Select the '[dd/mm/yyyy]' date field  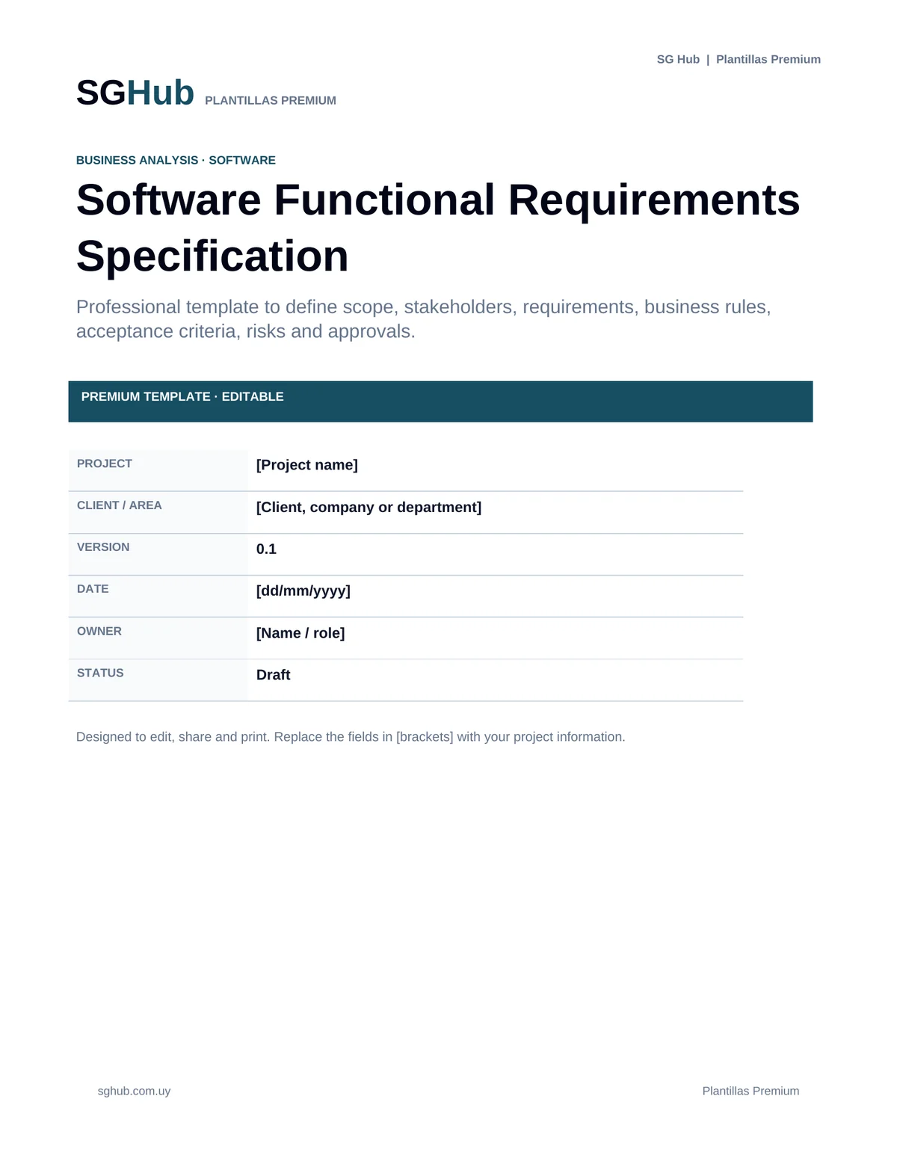tap(303, 591)
